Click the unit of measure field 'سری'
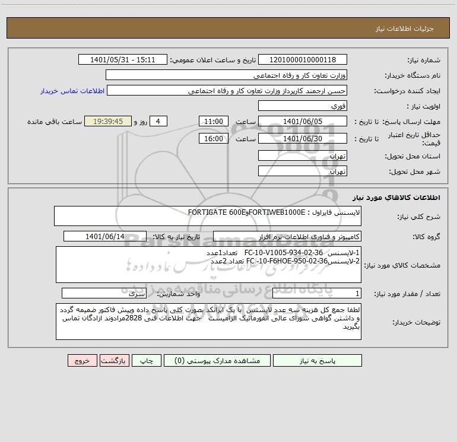Image resolution: width=457 pixels, height=442 pixels. click(104, 294)
